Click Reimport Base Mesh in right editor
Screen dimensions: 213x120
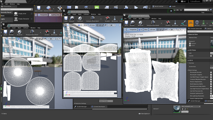point(153,23)
